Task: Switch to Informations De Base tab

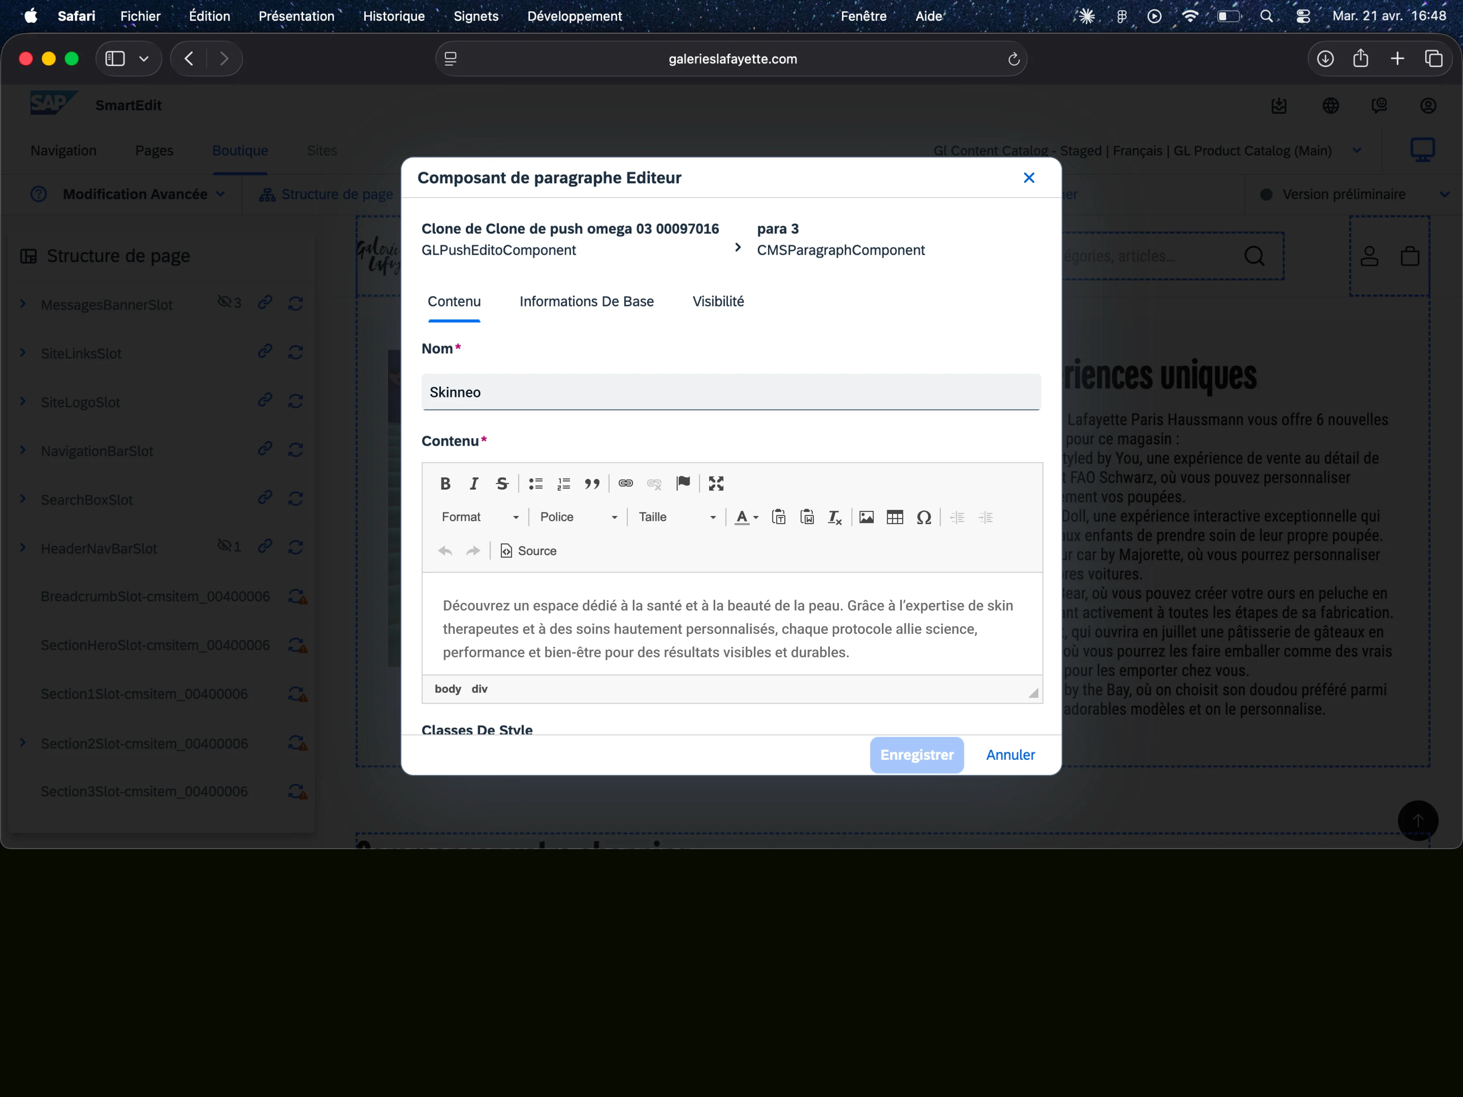Action: [x=587, y=301]
